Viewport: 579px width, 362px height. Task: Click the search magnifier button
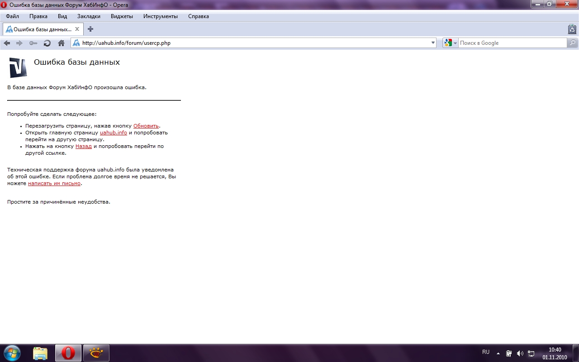[573, 43]
